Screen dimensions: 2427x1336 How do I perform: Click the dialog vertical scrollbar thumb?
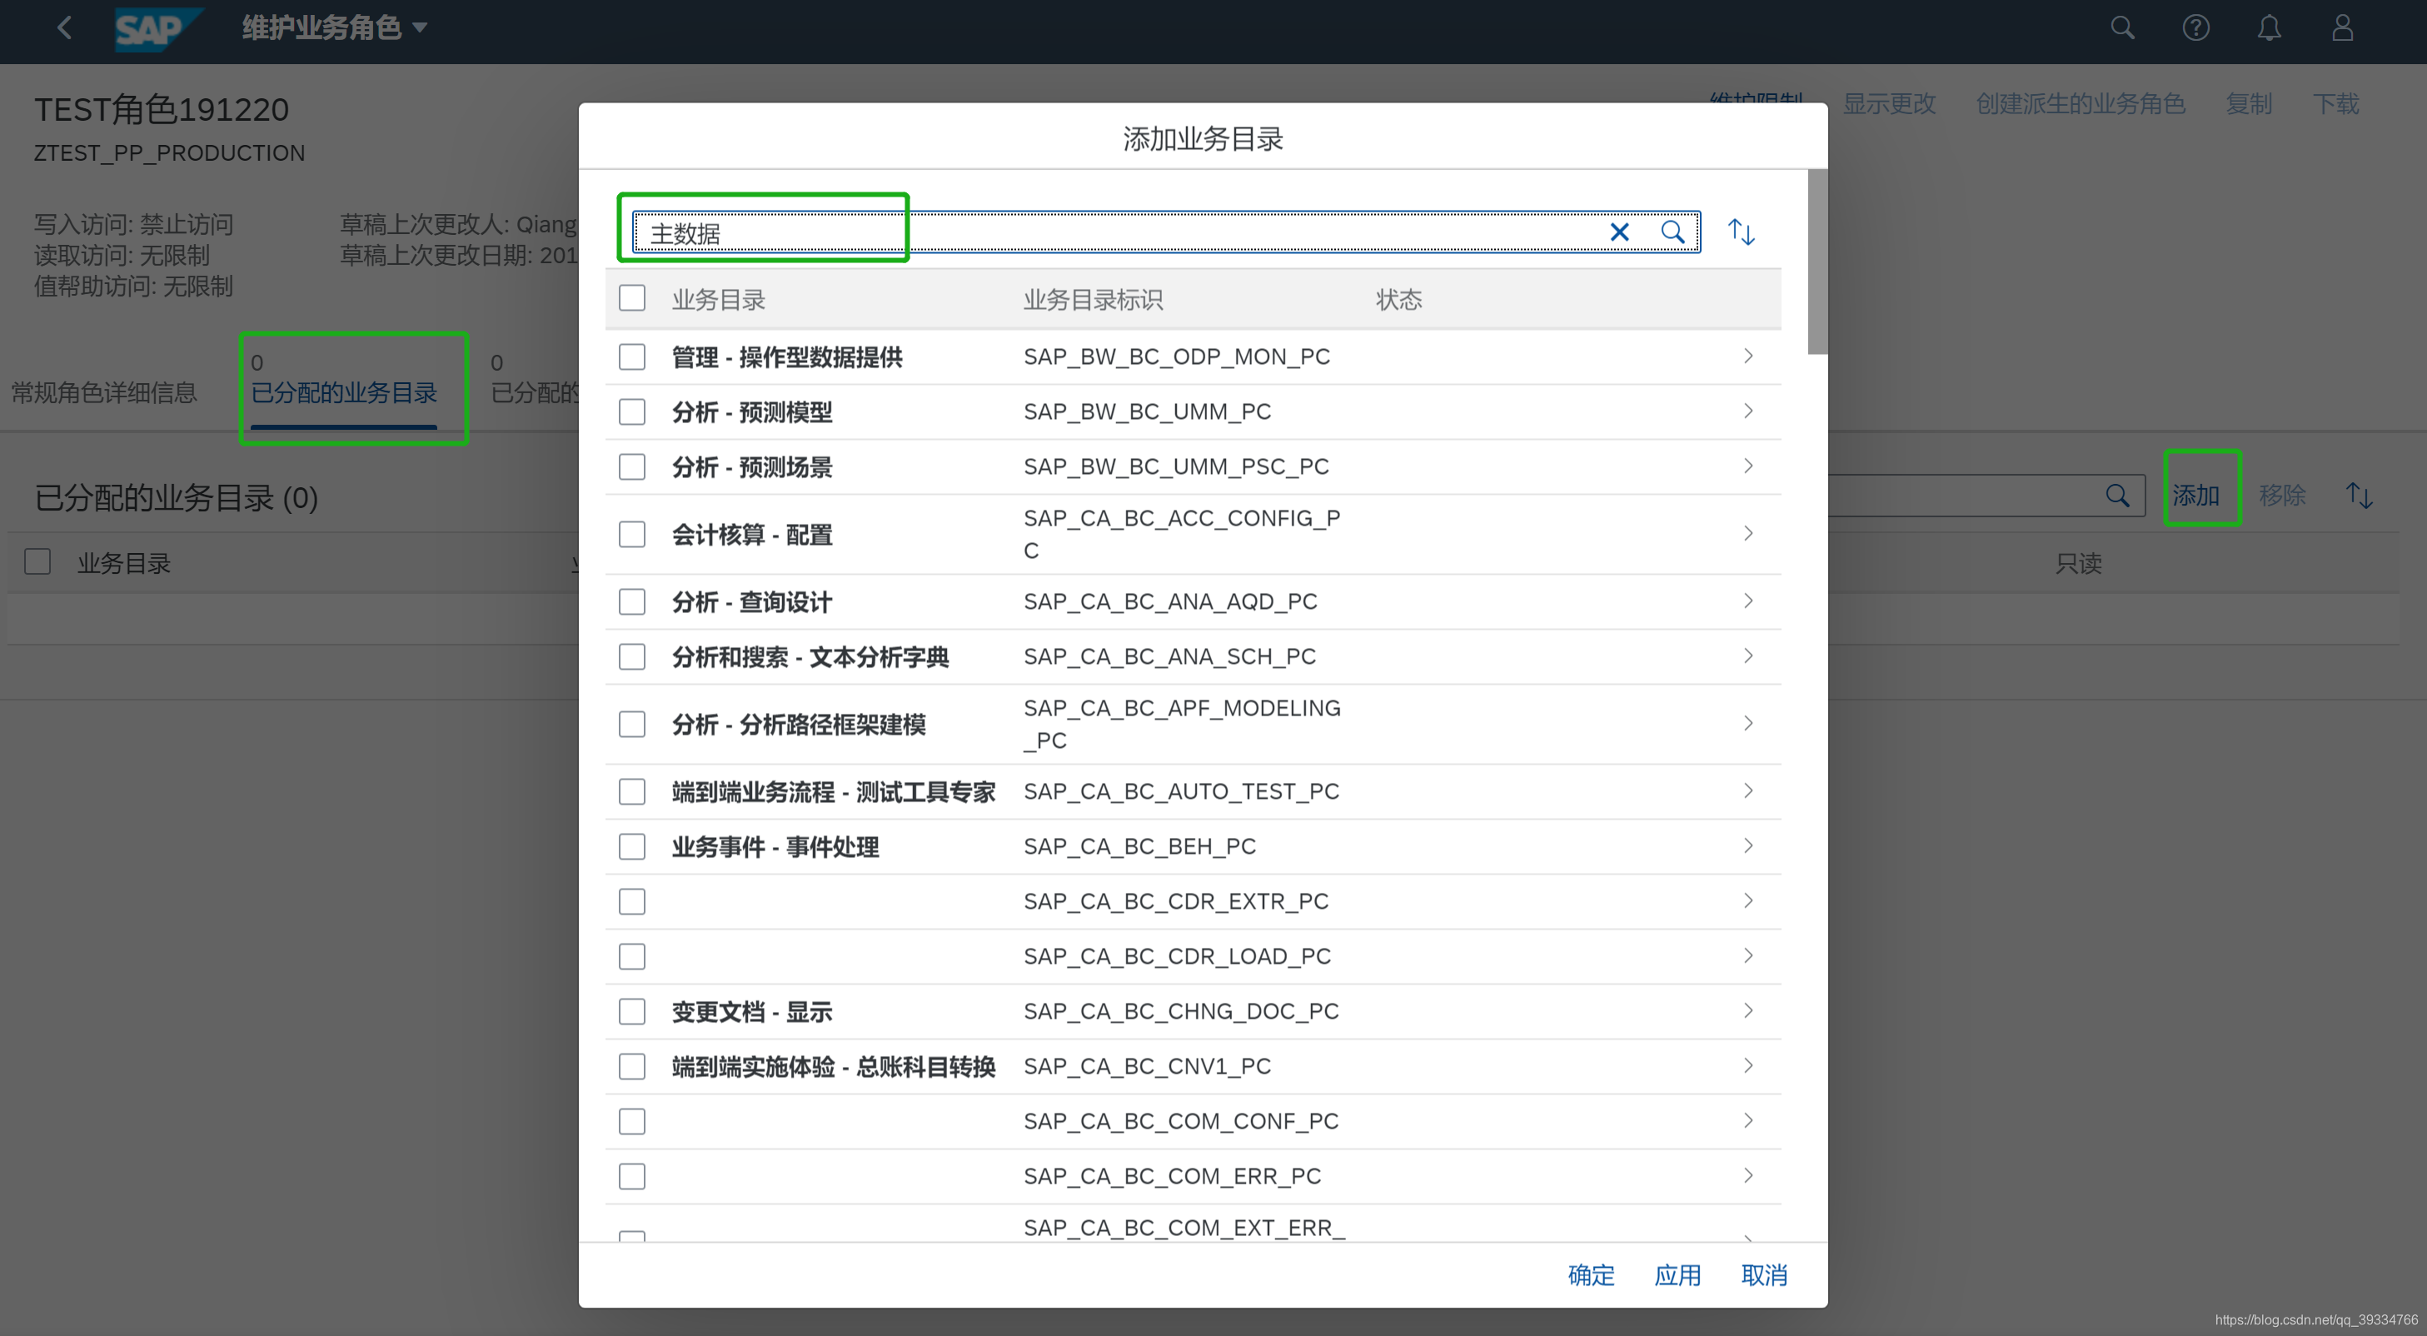click(x=1817, y=262)
